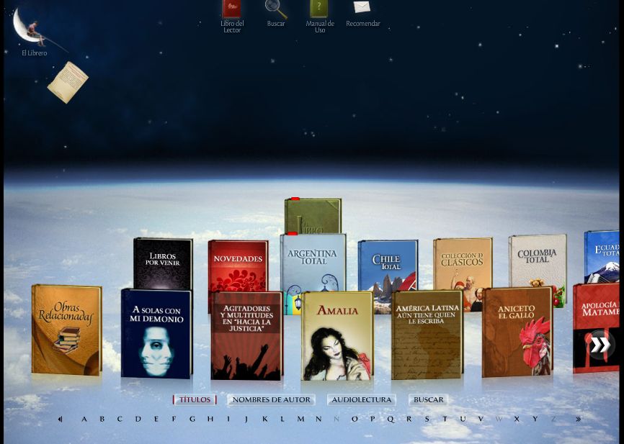Open América Latina Aún Tiene Quien Le Escriba
The width and height of the screenshot is (624, 444).
pyautogui.click(x=427, y=335)
